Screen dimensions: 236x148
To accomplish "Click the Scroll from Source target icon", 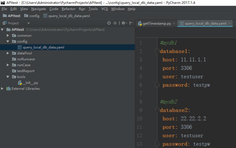I will (109, 23).
